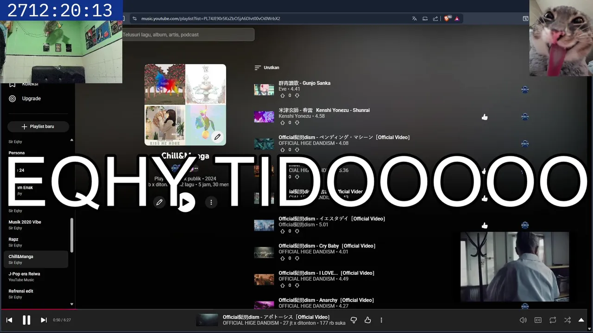
Task: Downvote the Kenshi Yonezu Shunrai song
Action: [297, 123]
